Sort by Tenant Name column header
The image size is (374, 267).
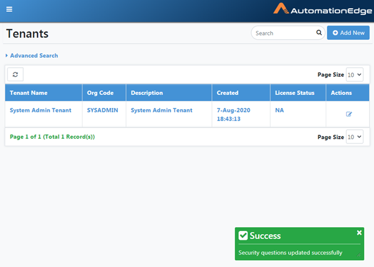[x=29, y=93]
